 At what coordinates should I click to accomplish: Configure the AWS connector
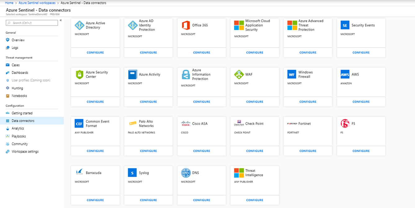[361, 102]
